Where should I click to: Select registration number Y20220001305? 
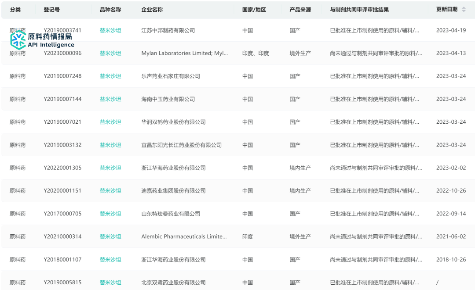pyautogui.click(x=62, y=168)
